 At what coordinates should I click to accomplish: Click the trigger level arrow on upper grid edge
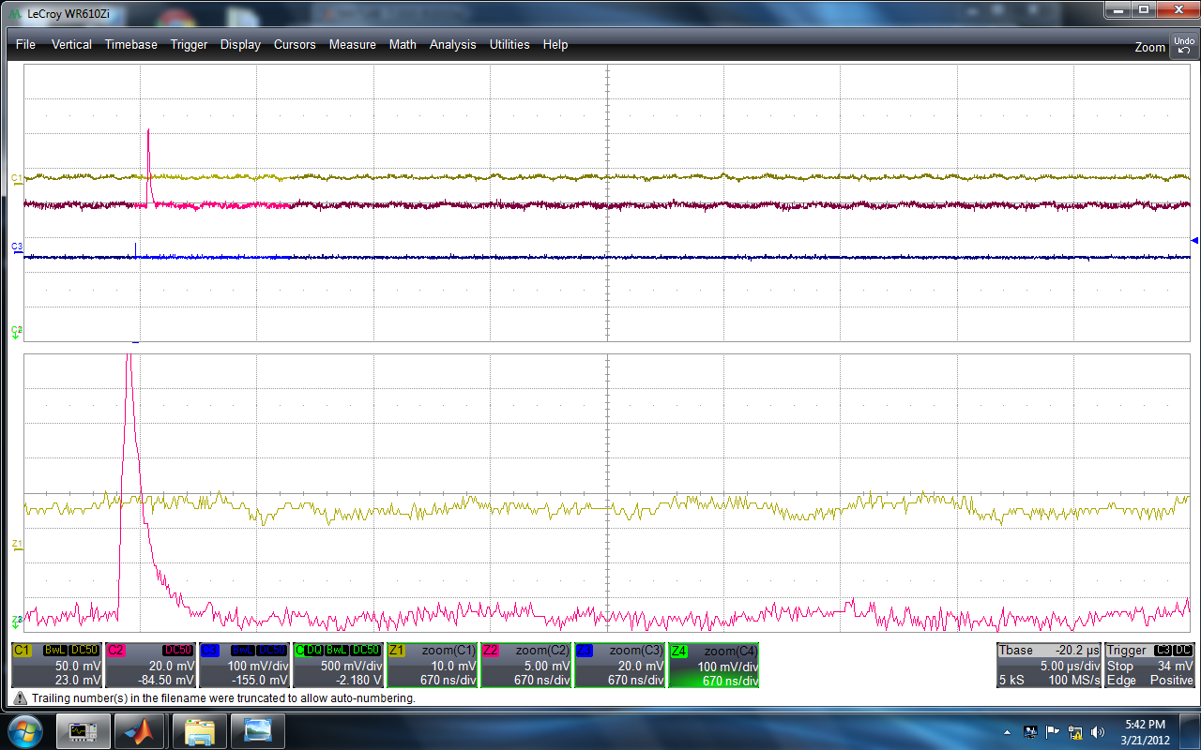1194,241
